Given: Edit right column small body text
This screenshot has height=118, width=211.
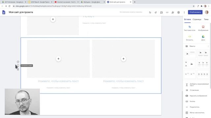Looking at the screenshot, I should click(x=123, y=88).
